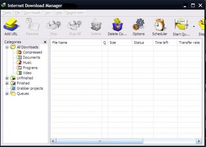Select the All Downloads folder icon
The height and width of the screenshot is (147, 206).
pyautogui.click(x=13, y=47)
